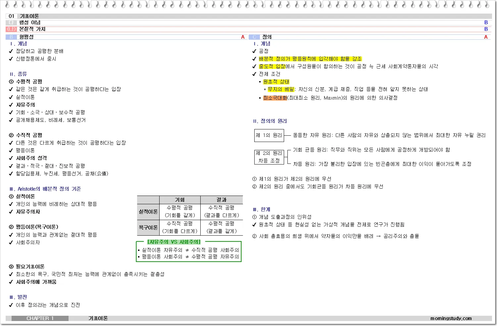This screenshot has height=326, width=497.
Task: Open the CHAPTER 1 footer tab
Action: [40, 318]
